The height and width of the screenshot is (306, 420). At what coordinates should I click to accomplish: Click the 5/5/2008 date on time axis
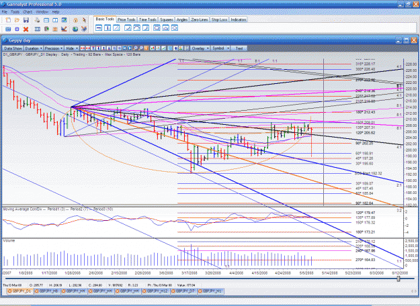(306, 273)
